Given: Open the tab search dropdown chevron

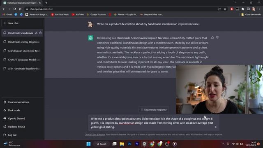Looking at the screenshot, I should (235, 3).
